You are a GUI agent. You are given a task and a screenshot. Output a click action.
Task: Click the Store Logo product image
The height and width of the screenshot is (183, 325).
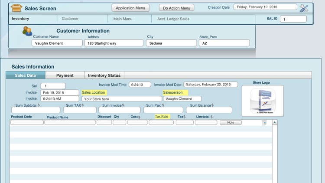point(263,101)
